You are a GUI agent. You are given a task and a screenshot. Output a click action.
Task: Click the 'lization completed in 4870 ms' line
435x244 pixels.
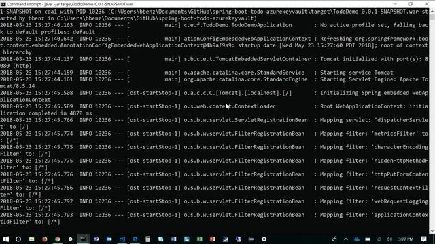46,113
